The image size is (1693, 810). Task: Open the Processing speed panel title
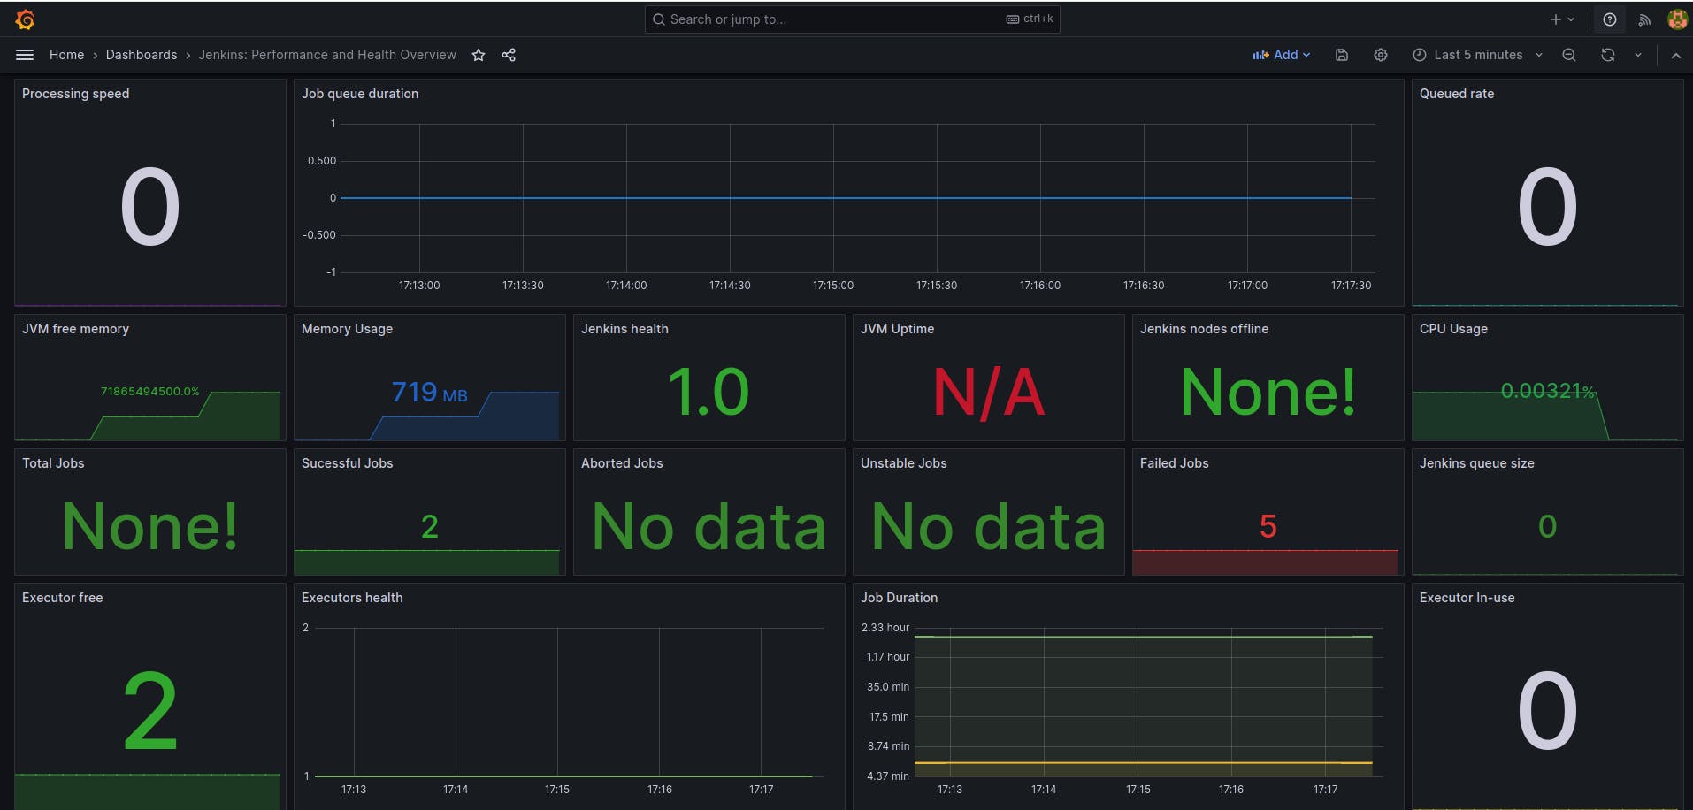pyautogui.click(x=75, y=94)
